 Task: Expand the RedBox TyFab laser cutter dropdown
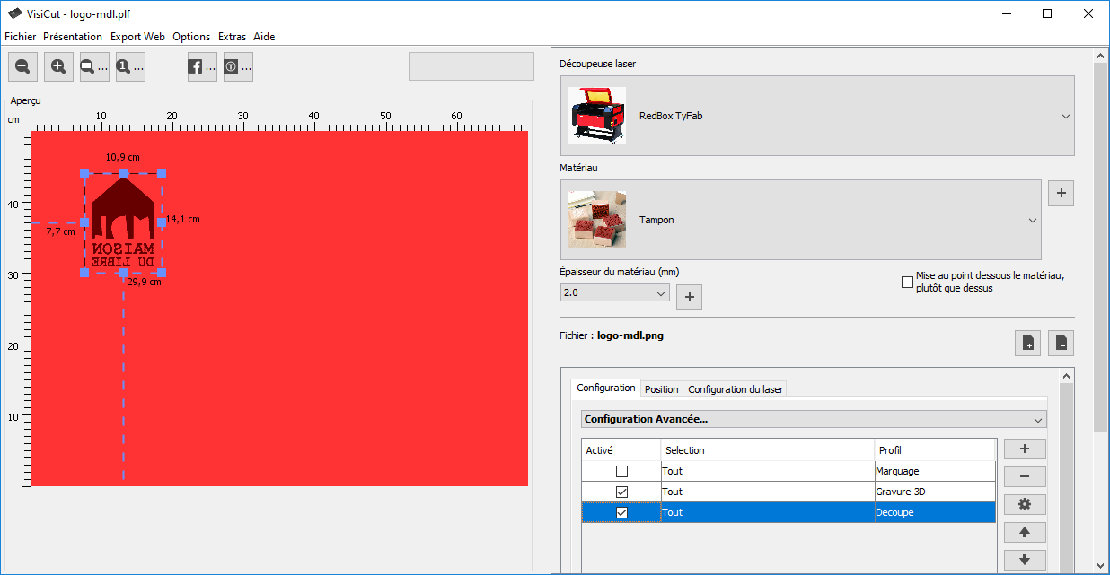click(x=1065, y=117)
